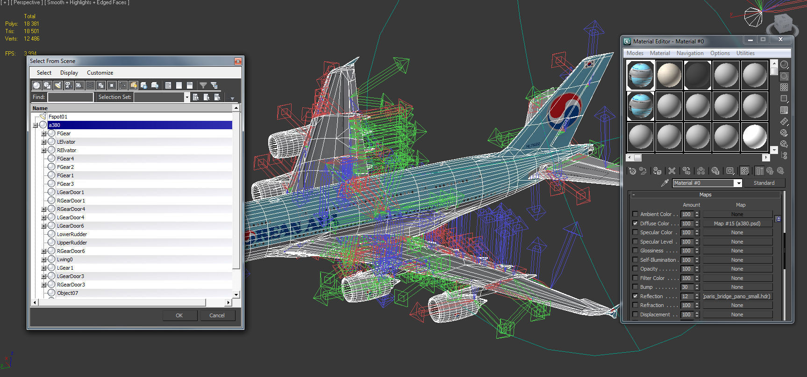Open Navigation menu in Material Editor
Viewport: 807px width, 377px height.
[x=690, y=53]
